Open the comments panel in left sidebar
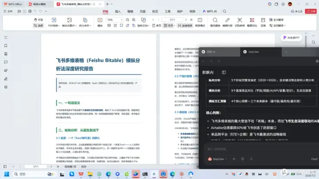Screen dimensions: 319x179 6,62
